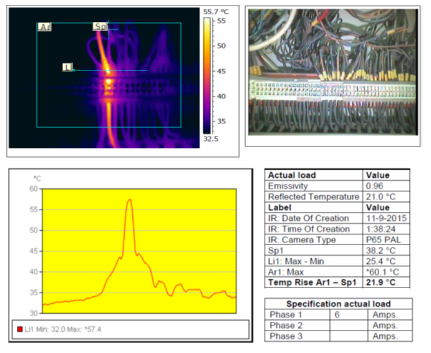The image size is (431, 353).
Task: Click legend text 'Li1 Min: 32.0 Max: *57.4'
Action: (x=63, y=329)
